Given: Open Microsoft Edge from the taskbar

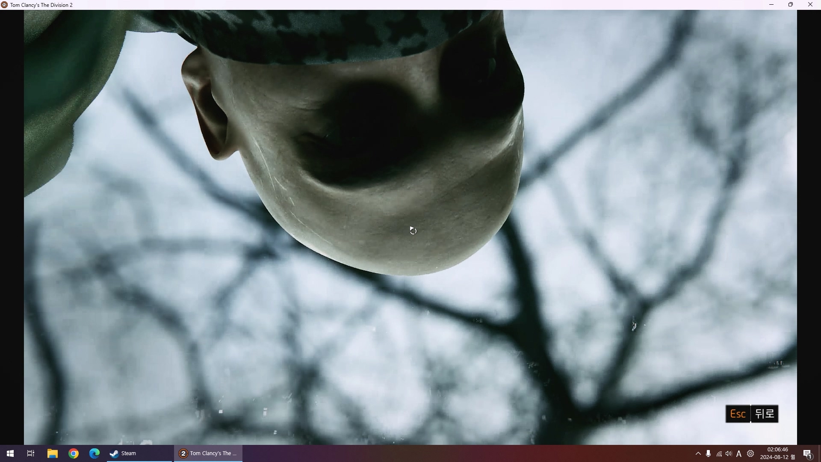Looking at the screenshot, I should tap(95, 453).
